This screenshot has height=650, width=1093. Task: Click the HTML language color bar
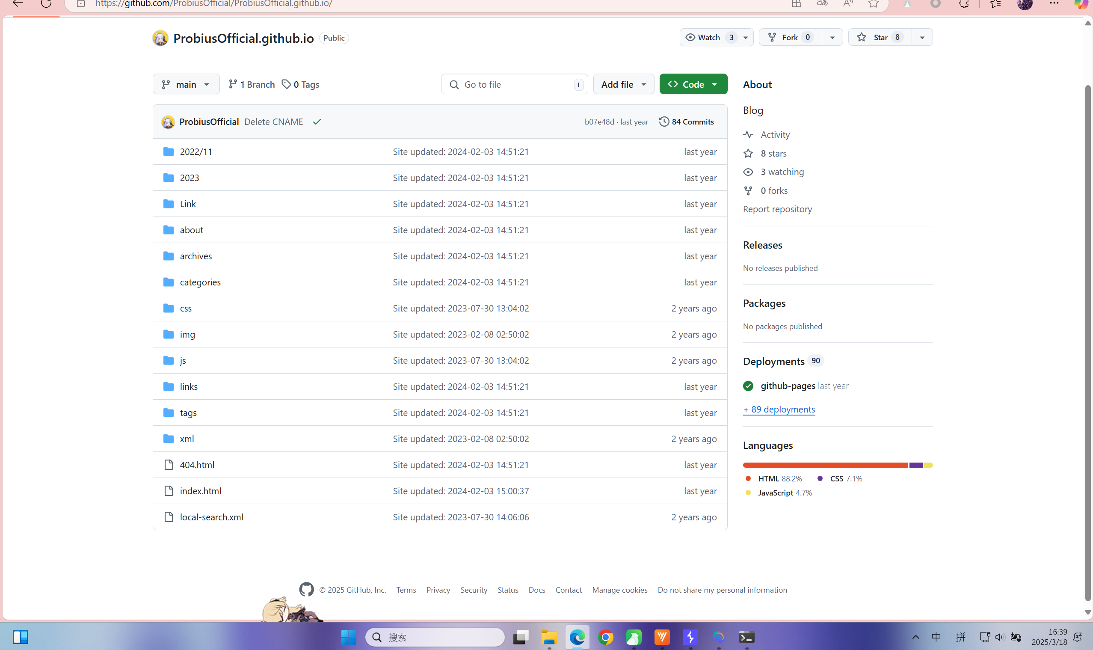(825, 465)
